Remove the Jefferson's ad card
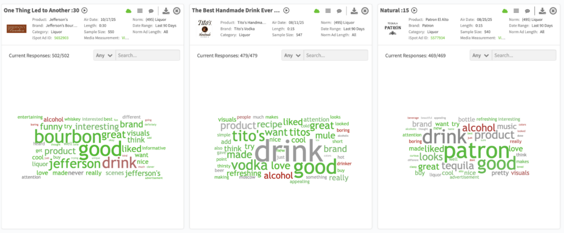Viewport: 564px width, 233px height. pyautogui.click(x=176, y=10)
